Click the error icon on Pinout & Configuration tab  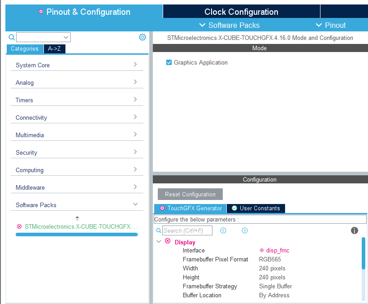tap(41, 12)
